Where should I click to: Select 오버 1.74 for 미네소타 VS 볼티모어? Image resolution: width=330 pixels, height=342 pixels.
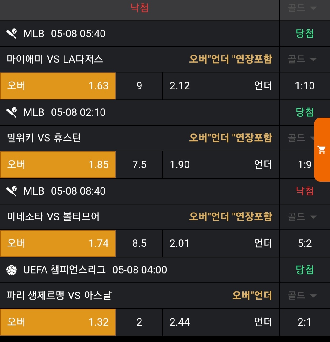pyautogui.click(x=58, y=243)
